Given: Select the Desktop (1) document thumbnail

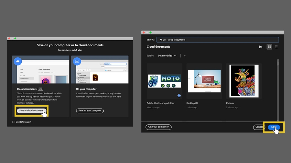Looking at the screenshot, I should (204, 81).
